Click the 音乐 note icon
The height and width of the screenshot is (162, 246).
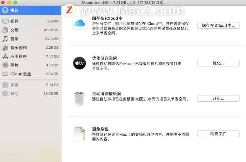(x=5, y=39)
